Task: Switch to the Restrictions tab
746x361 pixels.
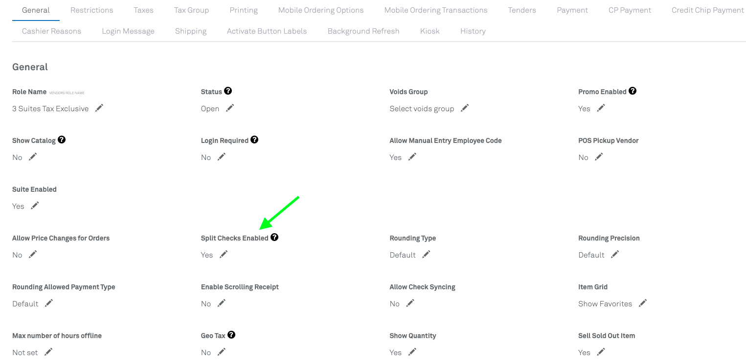Action: [91, 10]
